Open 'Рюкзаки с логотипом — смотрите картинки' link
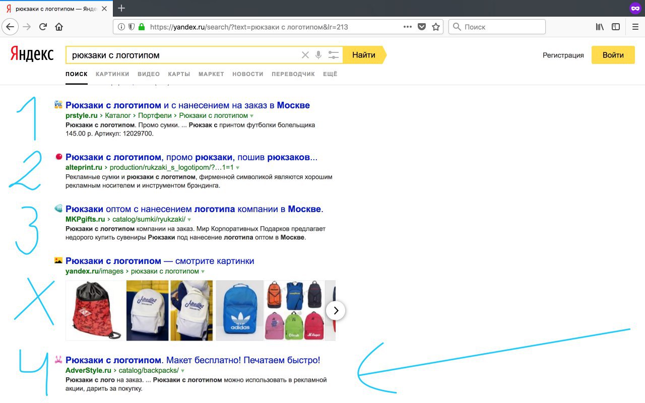This screenshot has height=403, width=645. tap(160, 261)
